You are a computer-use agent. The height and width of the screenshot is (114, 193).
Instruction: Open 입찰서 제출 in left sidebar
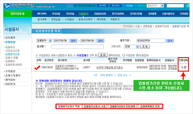click(12, 57)
